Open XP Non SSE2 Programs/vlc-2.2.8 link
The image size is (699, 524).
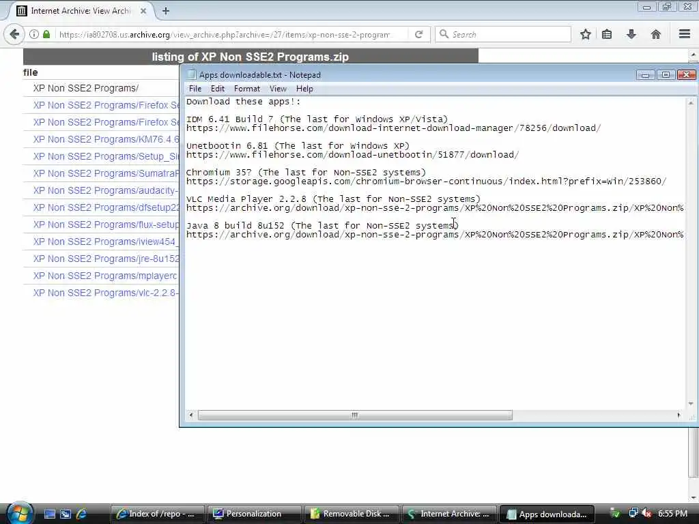106,293
